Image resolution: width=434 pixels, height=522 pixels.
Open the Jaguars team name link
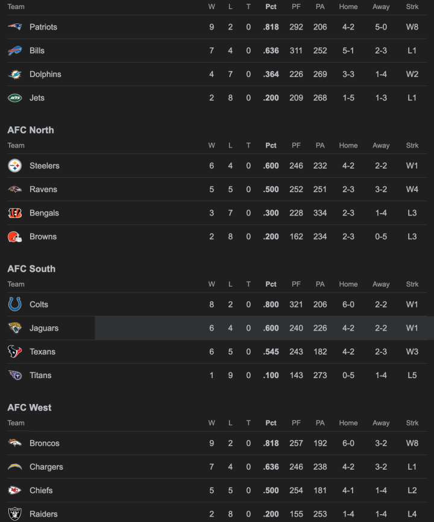tap(44, 328)
